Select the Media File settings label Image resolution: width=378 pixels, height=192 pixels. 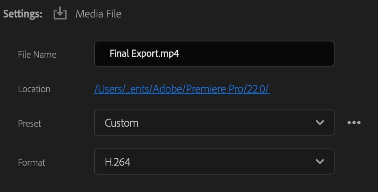(98, 14)
